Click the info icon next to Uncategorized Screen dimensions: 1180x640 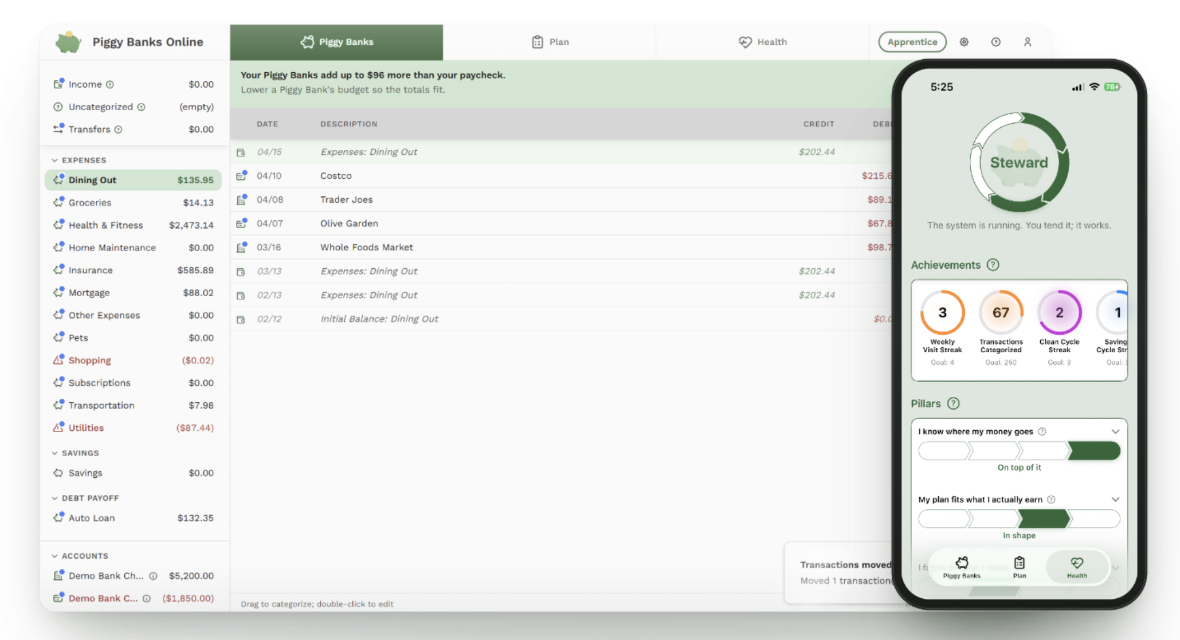pos(142,107)
